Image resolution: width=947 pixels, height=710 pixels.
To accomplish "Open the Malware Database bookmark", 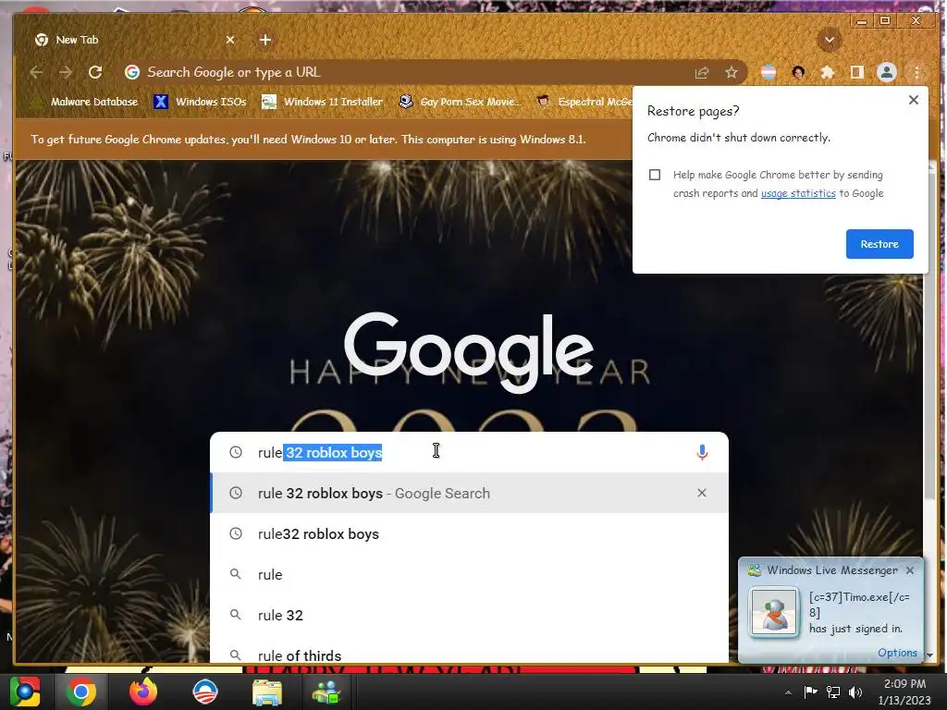I will click(x=85, y=102).
